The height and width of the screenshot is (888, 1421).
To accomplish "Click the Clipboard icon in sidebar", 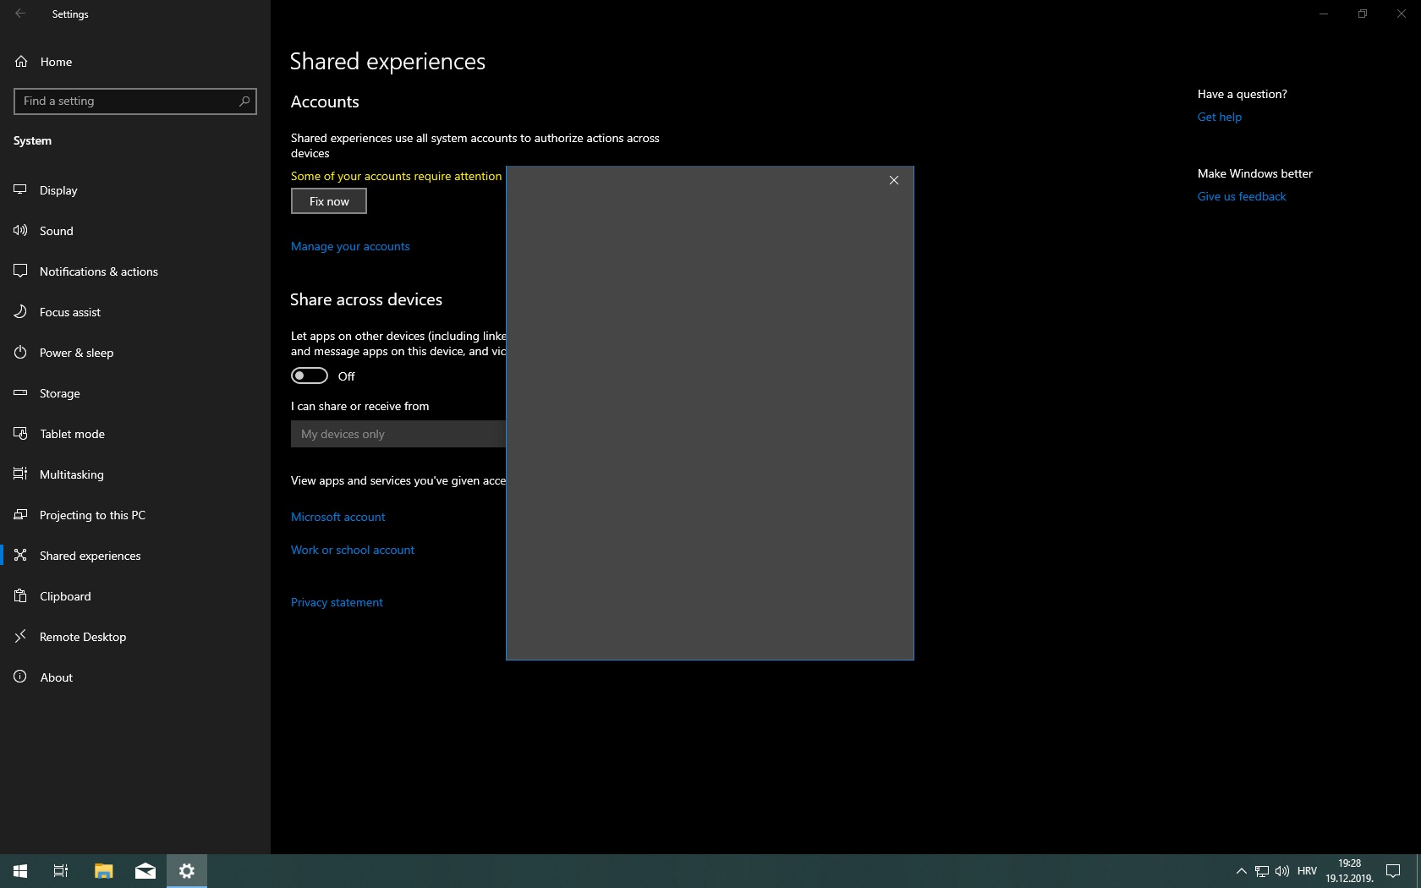I will [20, 596].
